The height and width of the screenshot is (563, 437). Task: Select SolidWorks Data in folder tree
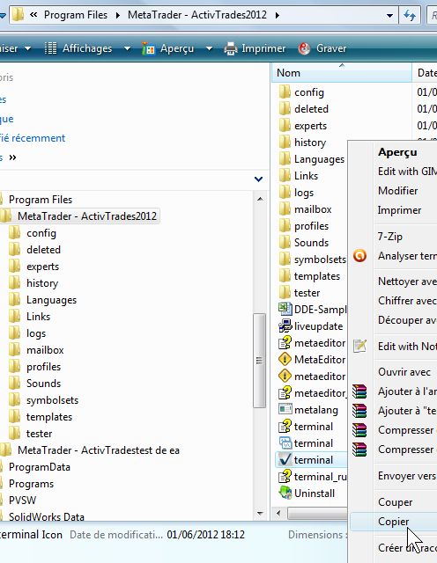pos(47,516)
